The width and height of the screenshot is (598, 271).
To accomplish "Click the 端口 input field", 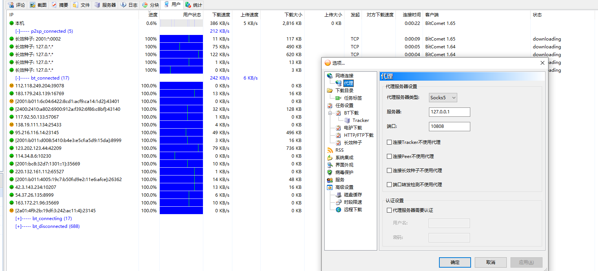I will [449, 126].
